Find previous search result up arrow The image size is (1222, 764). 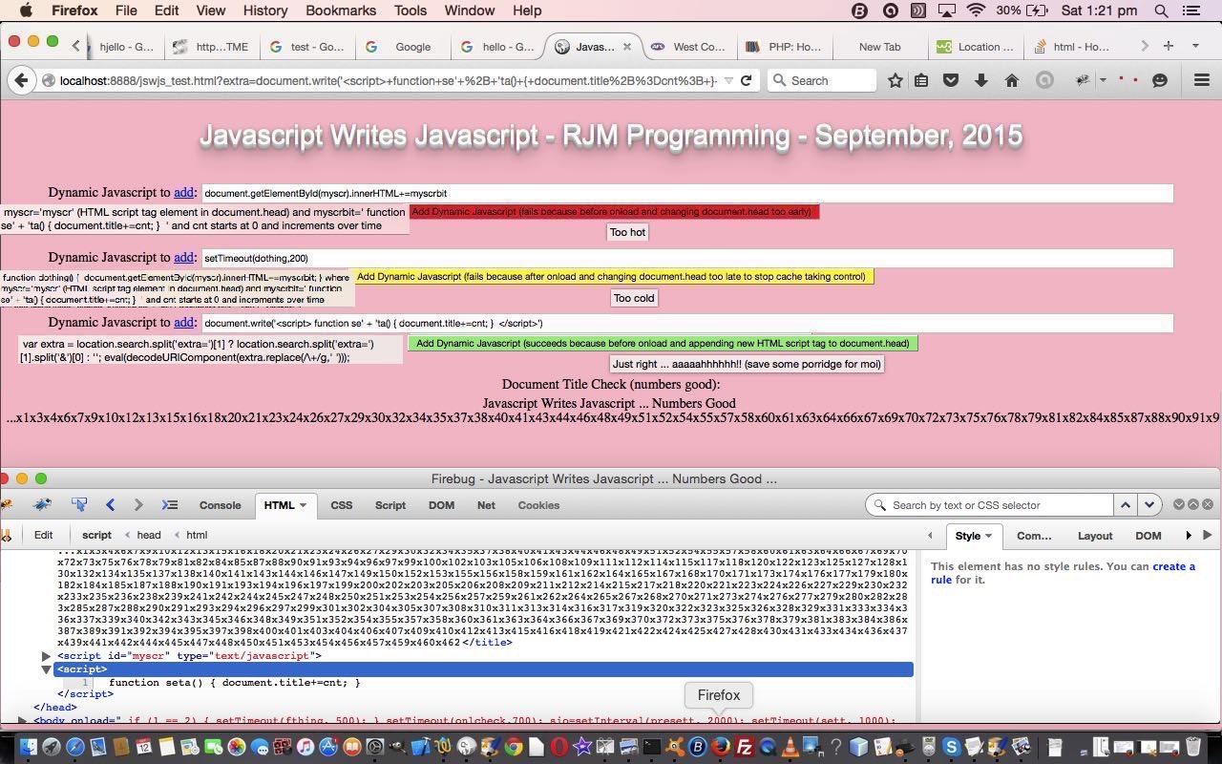[x=1126, y=505]
